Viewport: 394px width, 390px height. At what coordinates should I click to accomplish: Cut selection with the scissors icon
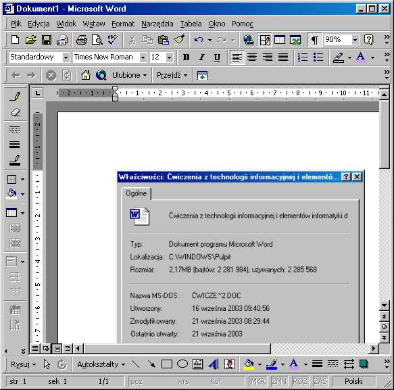[132, 40]
